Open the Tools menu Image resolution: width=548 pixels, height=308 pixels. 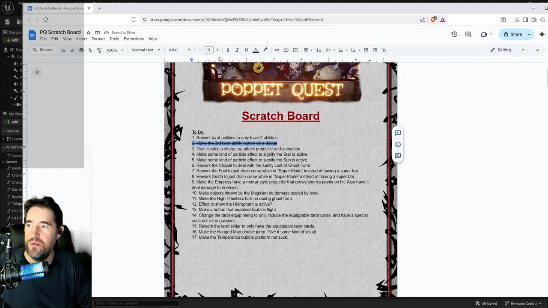coord(114,39)
